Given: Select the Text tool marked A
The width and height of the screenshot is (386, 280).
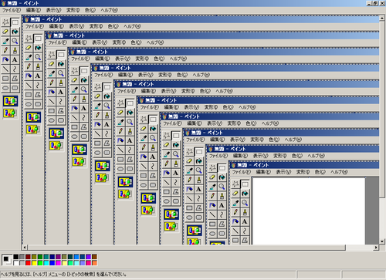Looking at the screenshot, I should point(15,59).
